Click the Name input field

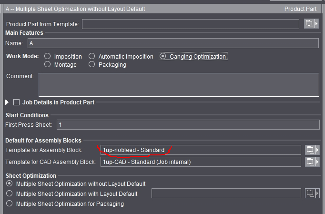(173, 43)
